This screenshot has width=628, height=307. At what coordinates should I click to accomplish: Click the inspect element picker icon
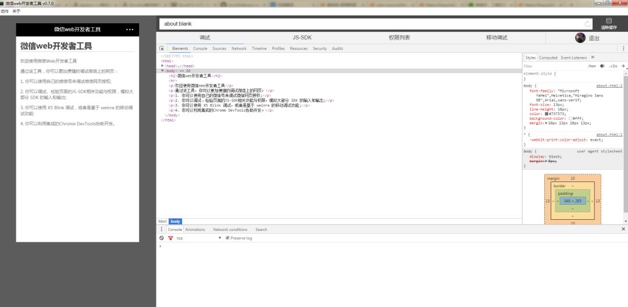tap(162, 48)
